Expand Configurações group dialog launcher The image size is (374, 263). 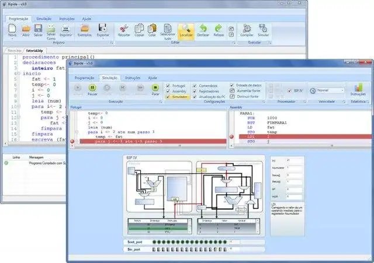(264, 101)
